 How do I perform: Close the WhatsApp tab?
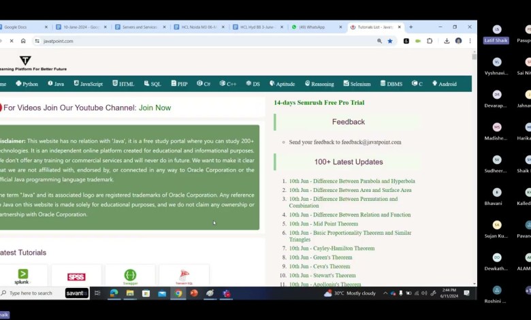click(340, 27)
